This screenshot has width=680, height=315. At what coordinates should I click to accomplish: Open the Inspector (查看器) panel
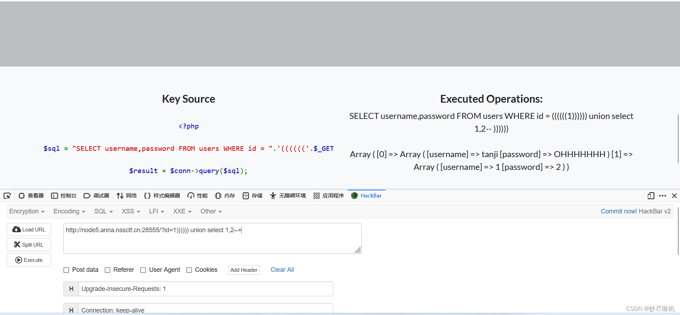[31, 196]
